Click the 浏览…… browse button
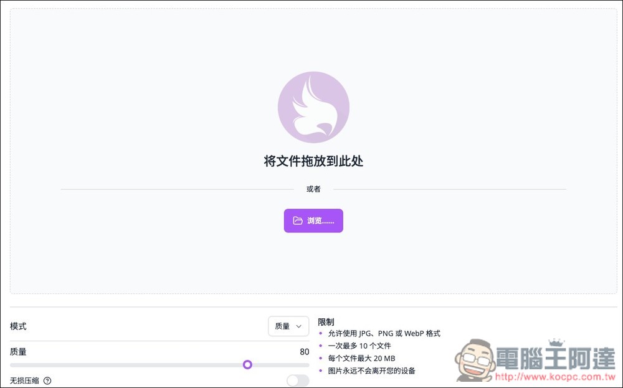This screenshot has height=388, width=623. (313, 220)
